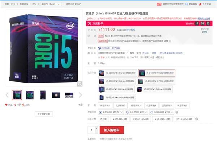The image size is (217, 141).
Task: Select the i3-9350KF 4.0GHz model option
Action: click(117, 97)
